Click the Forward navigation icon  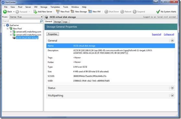pos(17,12)
